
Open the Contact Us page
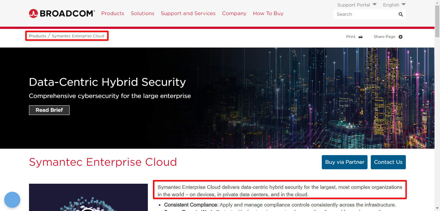(x=388, y=162)
